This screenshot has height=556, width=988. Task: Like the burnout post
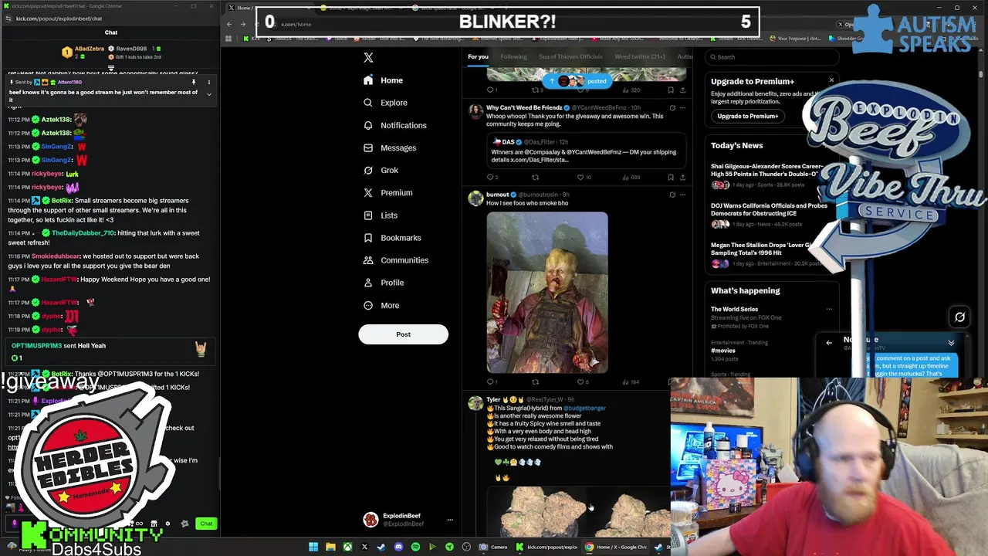(580, 381)
